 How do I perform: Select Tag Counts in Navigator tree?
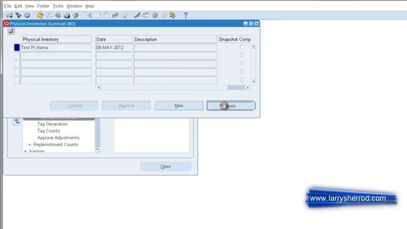tap(48, 131)
